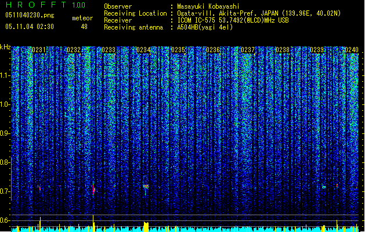Click the kHz axis unit label

coord(5,47)
